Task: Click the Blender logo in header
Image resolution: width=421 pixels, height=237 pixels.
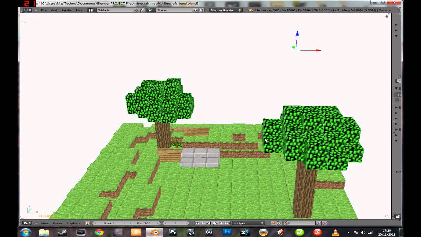Action: (x=251, y=10)
